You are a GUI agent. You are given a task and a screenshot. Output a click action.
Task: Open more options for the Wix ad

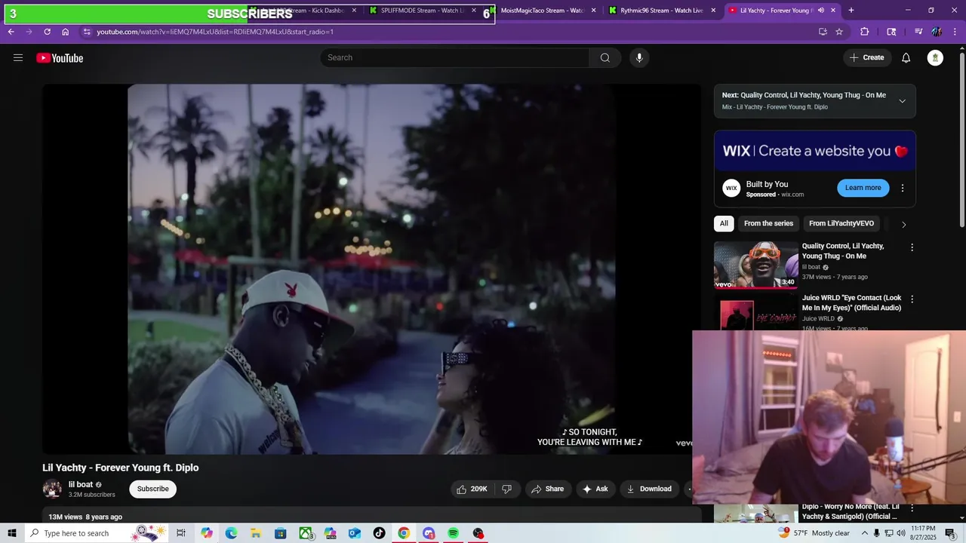tap(902, 188)
